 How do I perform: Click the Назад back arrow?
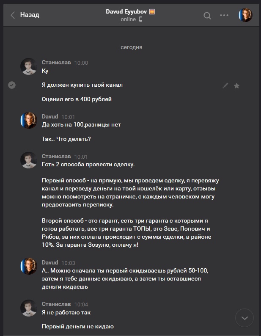coord(13,15)
